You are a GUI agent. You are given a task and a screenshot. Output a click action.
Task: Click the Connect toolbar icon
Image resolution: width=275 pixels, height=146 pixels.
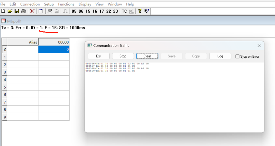(x=50, y=11)
